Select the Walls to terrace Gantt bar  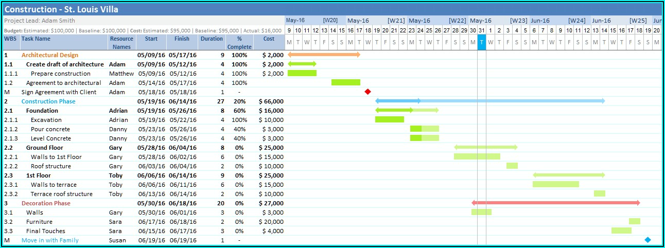(x=555, y=184)
